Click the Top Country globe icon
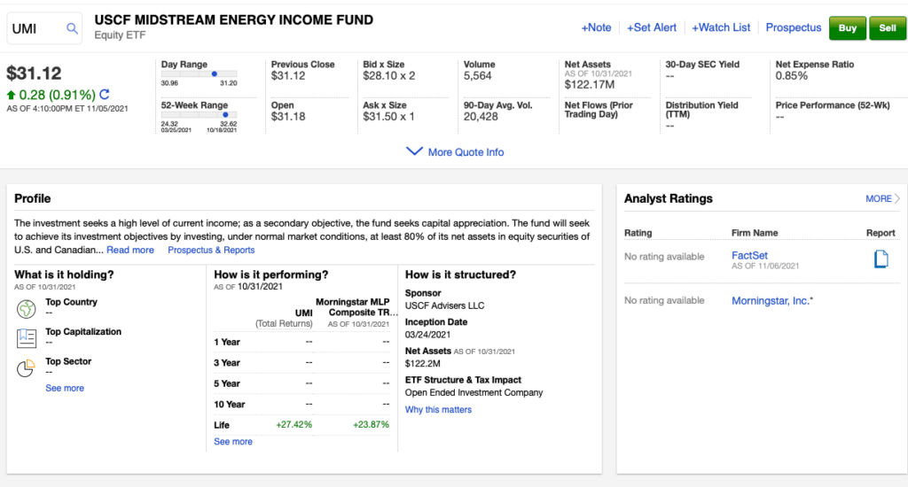Viewport: 908px width, 487px height. click(26, 308)
